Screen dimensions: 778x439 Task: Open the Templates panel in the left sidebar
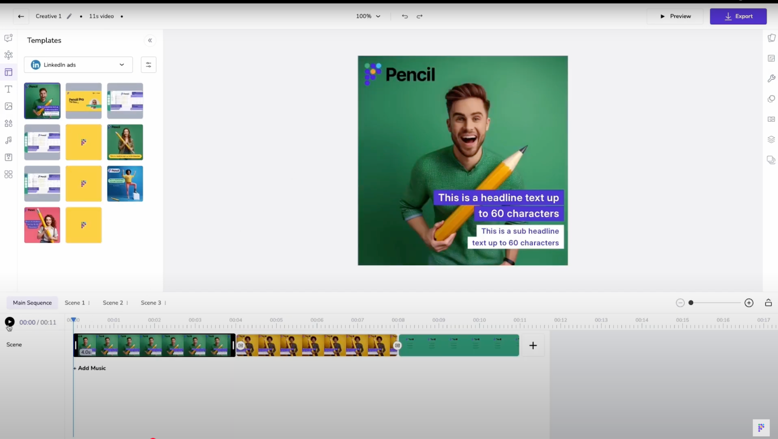[8, 72]
